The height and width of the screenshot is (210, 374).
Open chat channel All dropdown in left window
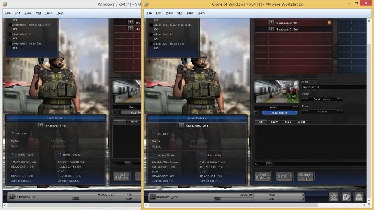[x=127, y=164]
